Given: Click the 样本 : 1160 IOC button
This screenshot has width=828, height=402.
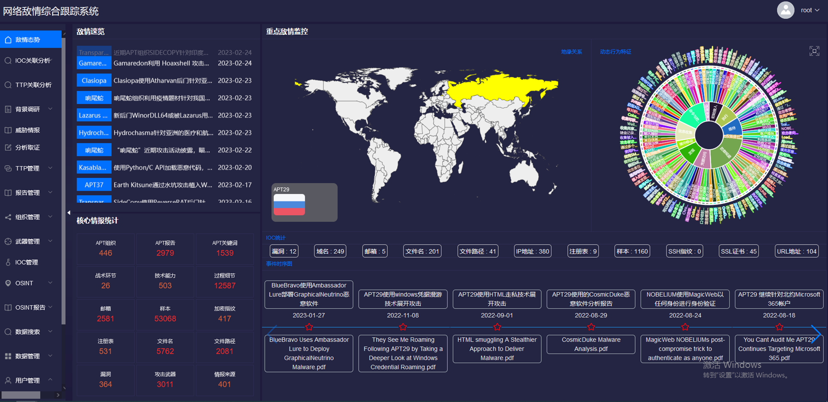Looking at the screenshot, I should click(632, 251).
